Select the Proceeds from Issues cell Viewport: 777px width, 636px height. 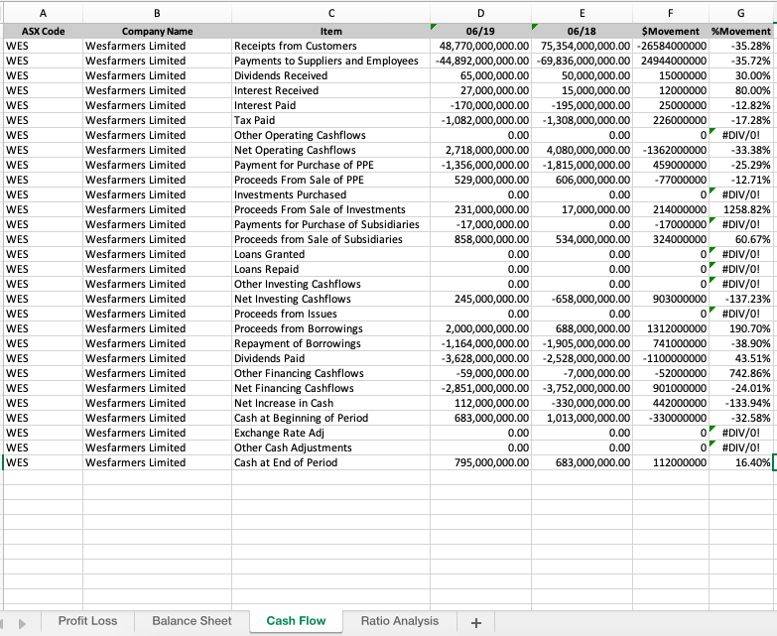[x=331, y=314]
